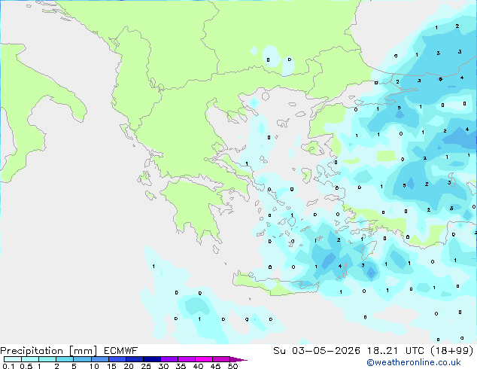Click the 'ECMWF' model label
Screen dimensions: 477x369
click(120, 351)
